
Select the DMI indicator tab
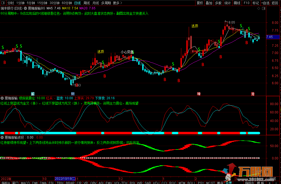[35, 183]
